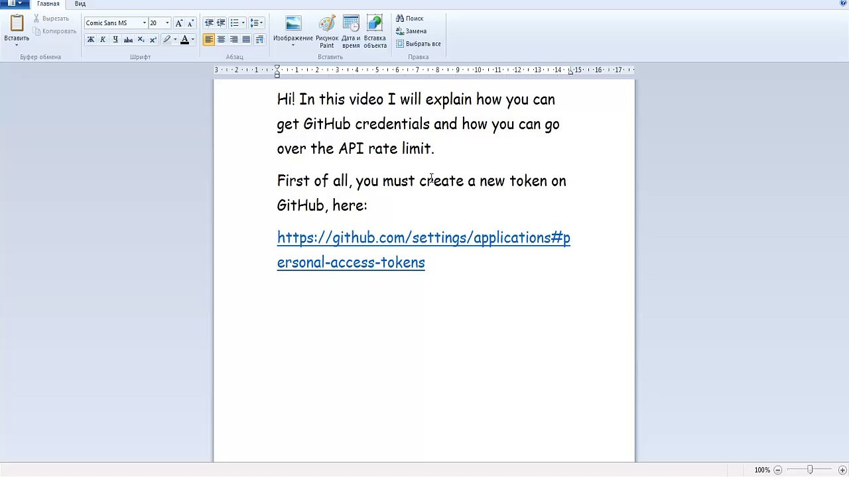Screen dimensions: 849x477
Task: Switch to the Вид tab
Action: [80, 4]
